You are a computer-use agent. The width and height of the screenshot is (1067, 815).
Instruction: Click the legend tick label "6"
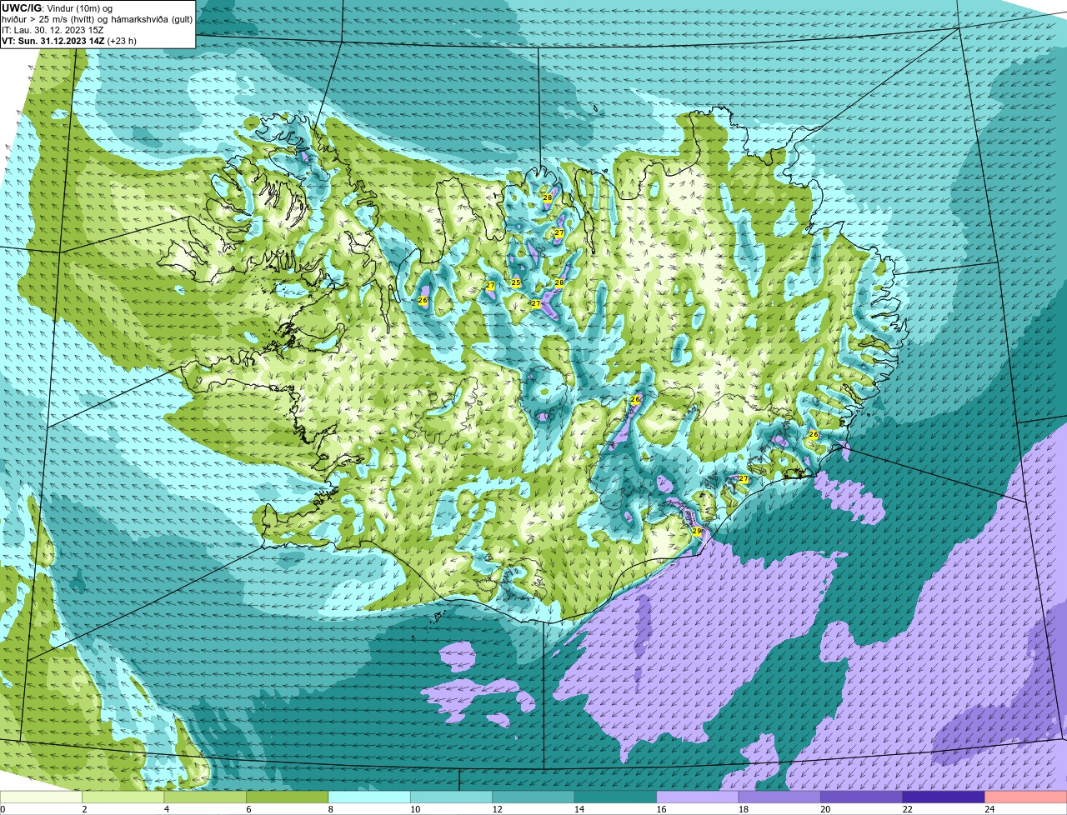point(248,809)
